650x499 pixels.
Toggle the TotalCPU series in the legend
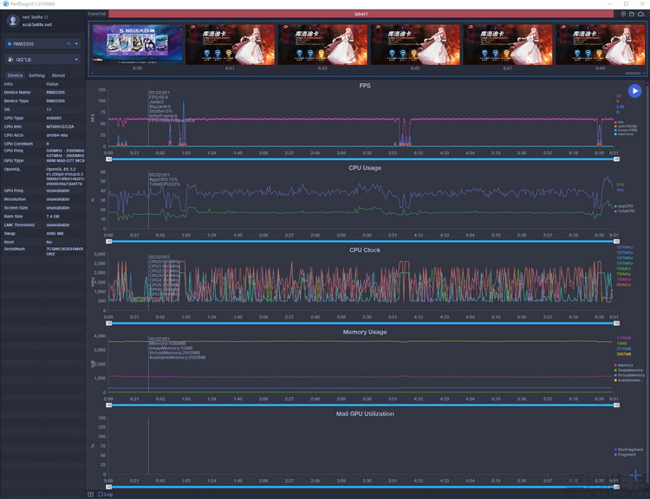coord(625,211)
